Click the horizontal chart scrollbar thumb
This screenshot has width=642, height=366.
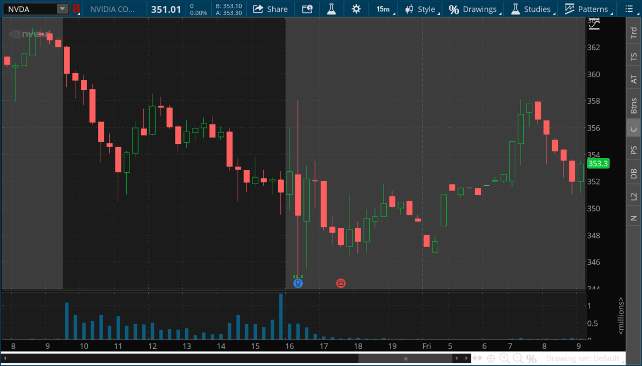(x=405, y=359)
